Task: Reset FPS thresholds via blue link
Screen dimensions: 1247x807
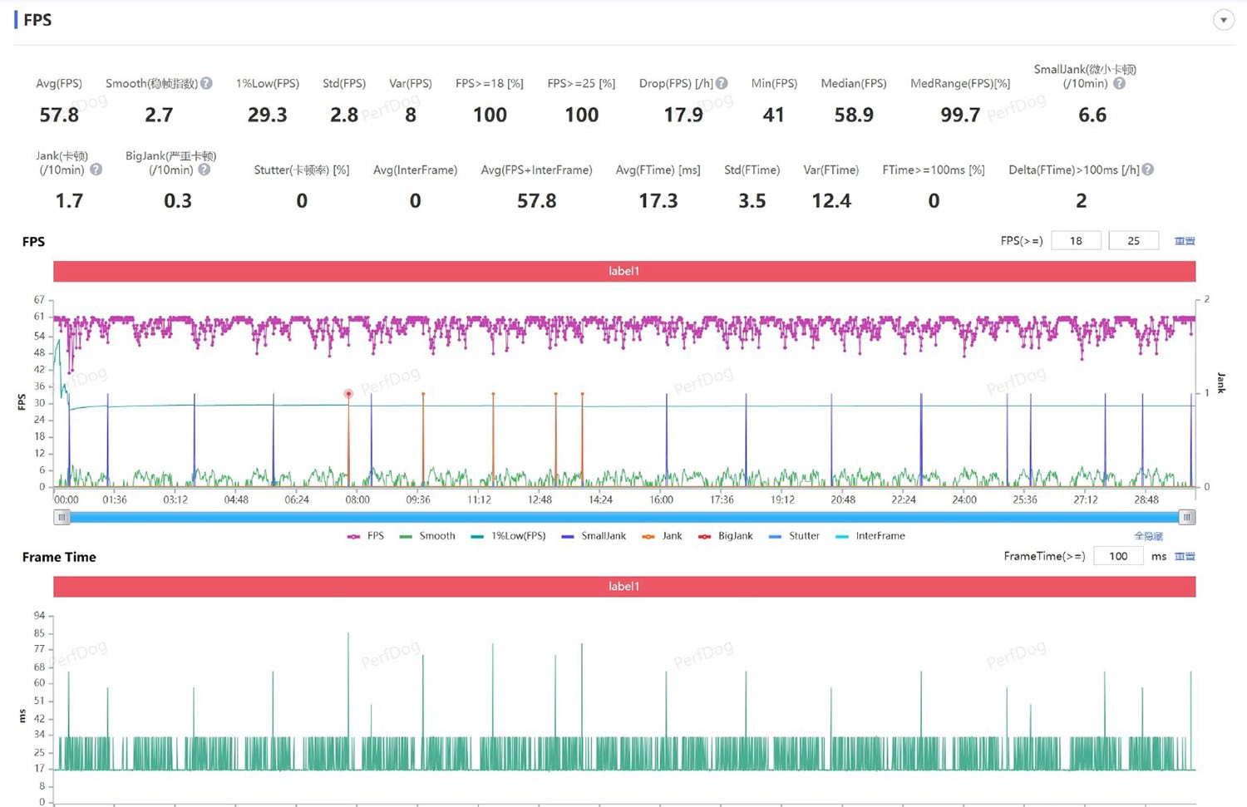Action: tap(1185, 241)
